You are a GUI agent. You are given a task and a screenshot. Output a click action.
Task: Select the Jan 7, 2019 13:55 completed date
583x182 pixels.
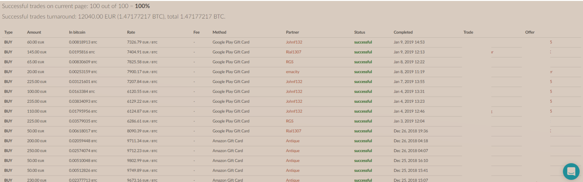click(x=409, y=82)
